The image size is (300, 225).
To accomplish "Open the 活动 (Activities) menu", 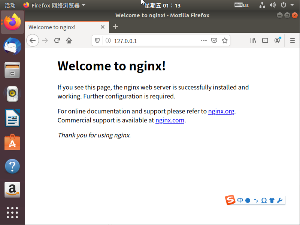I will pos(10,5).
